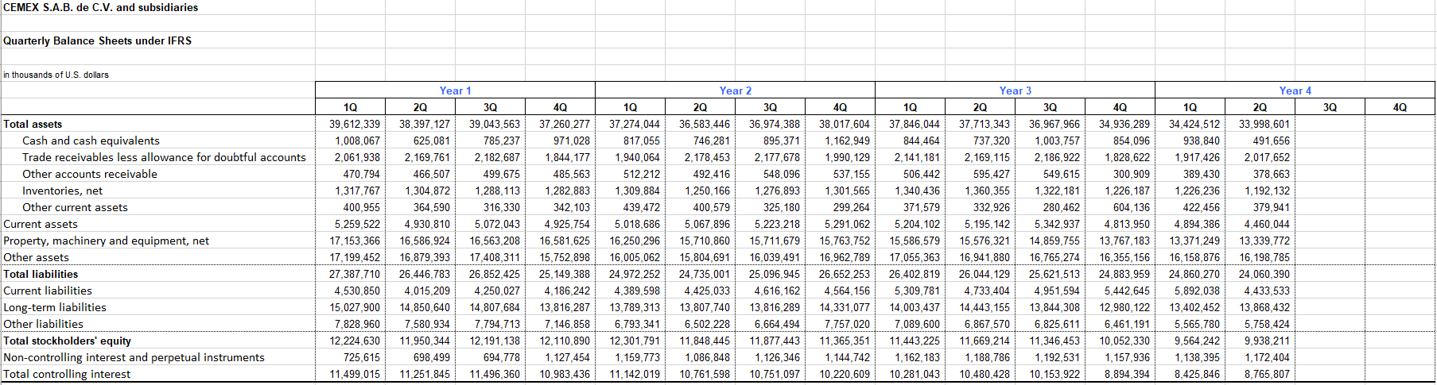Select the other liabilities value 7,757,020
Viewport: 1437px width, 385px height.
pyautogui.click(x=847, y=324)
